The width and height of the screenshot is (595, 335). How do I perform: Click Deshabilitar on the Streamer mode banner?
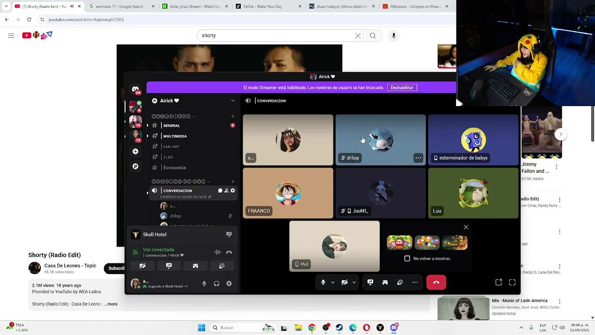point(402,87)
